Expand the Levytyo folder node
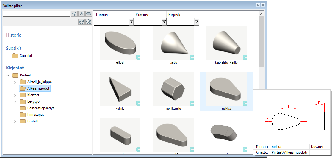332x158 pixels. click(15, 102)
